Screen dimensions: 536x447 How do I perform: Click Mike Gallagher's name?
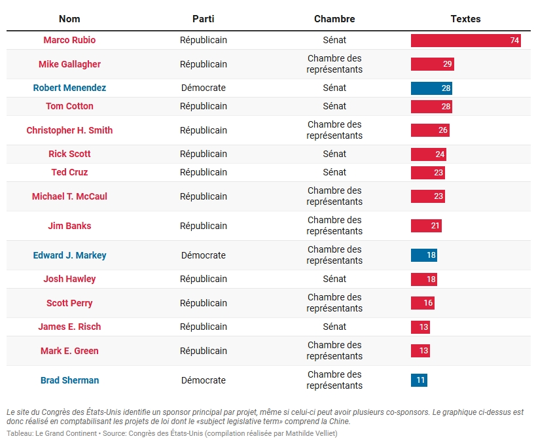[69, 64]
